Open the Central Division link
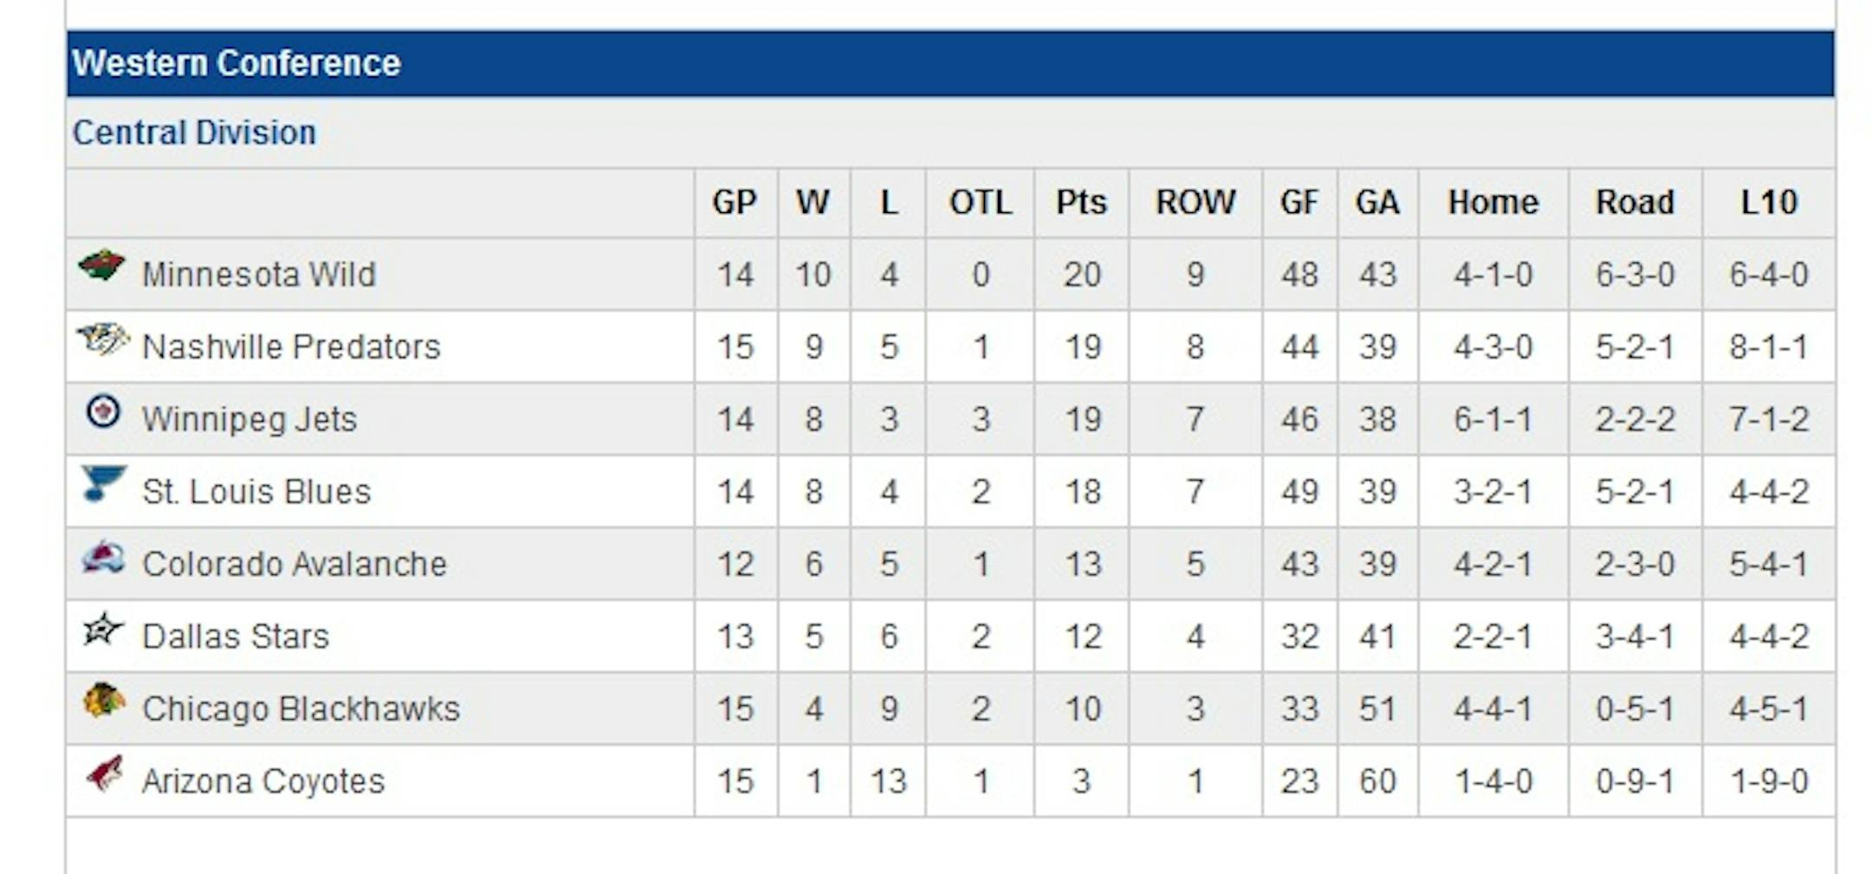 click(x=194, y=133)
